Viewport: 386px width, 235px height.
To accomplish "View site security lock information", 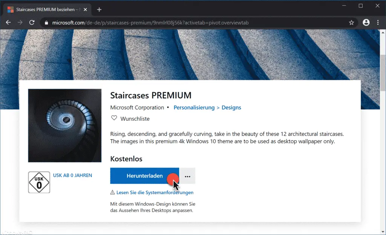I will (46, 23).
